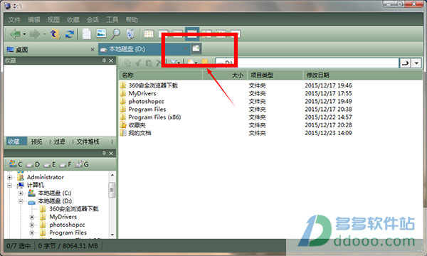Open the 会话 menu
427x256 pixels.
pyautogui.click(x=93, y=20)
